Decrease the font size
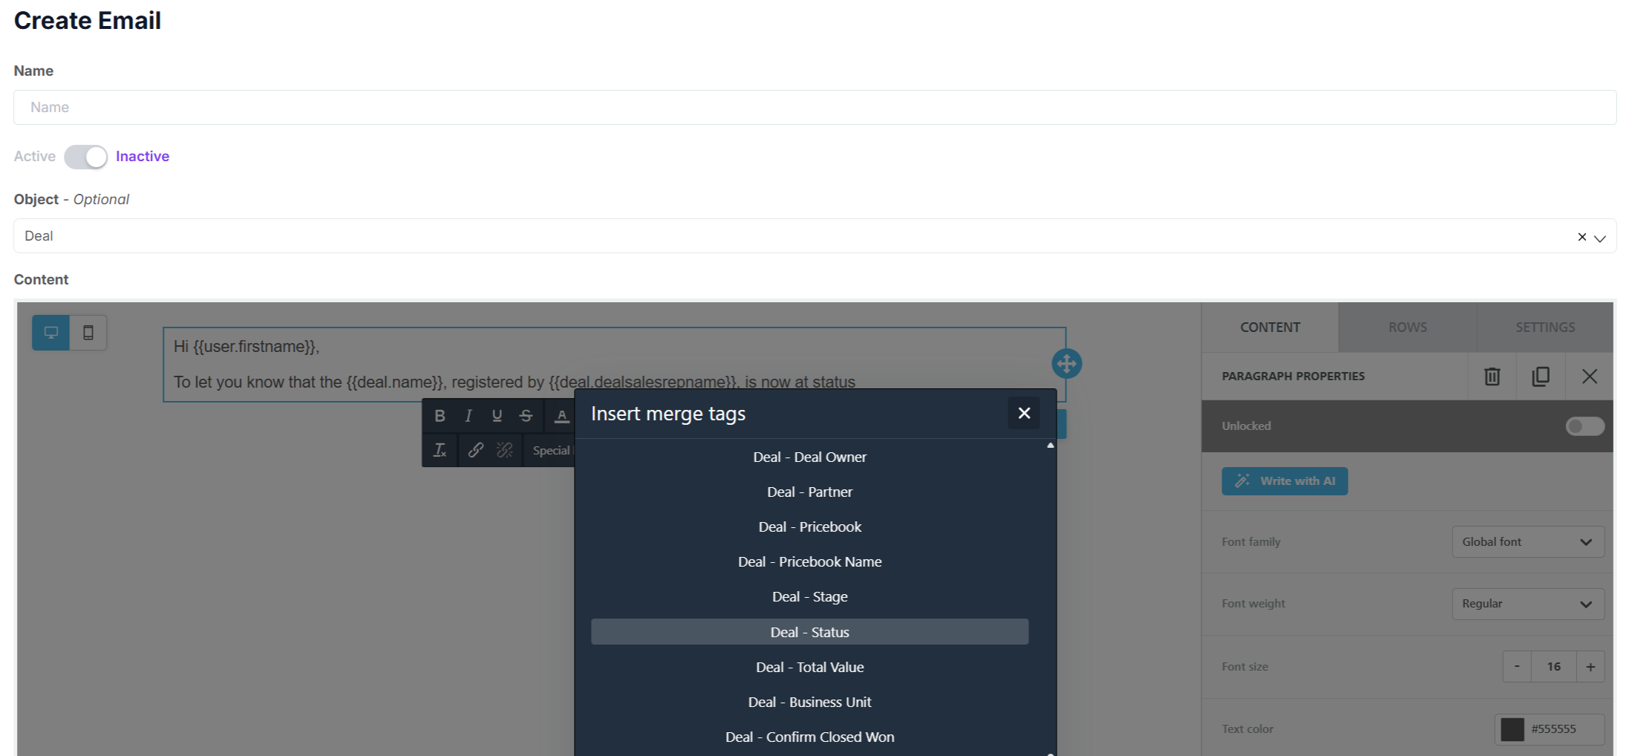 (1517, 667)
